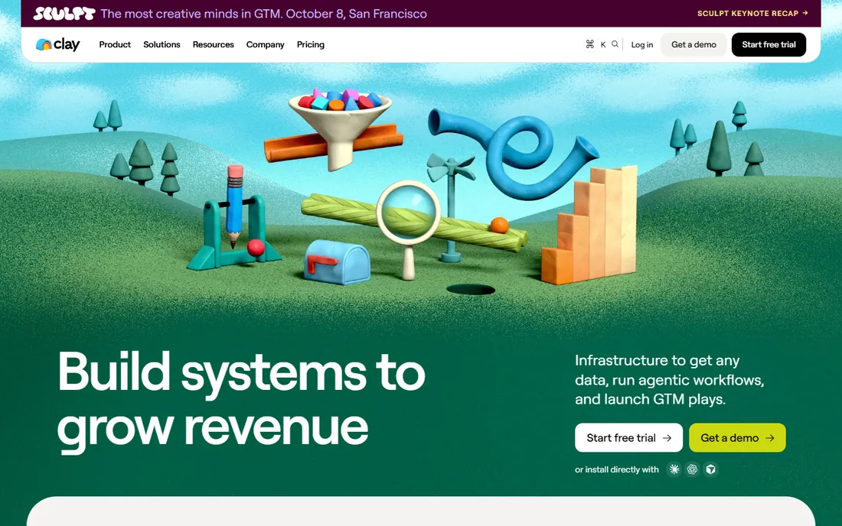Open the Sculpt Keynote Recap link
The image size is (842, 526).
753,14
